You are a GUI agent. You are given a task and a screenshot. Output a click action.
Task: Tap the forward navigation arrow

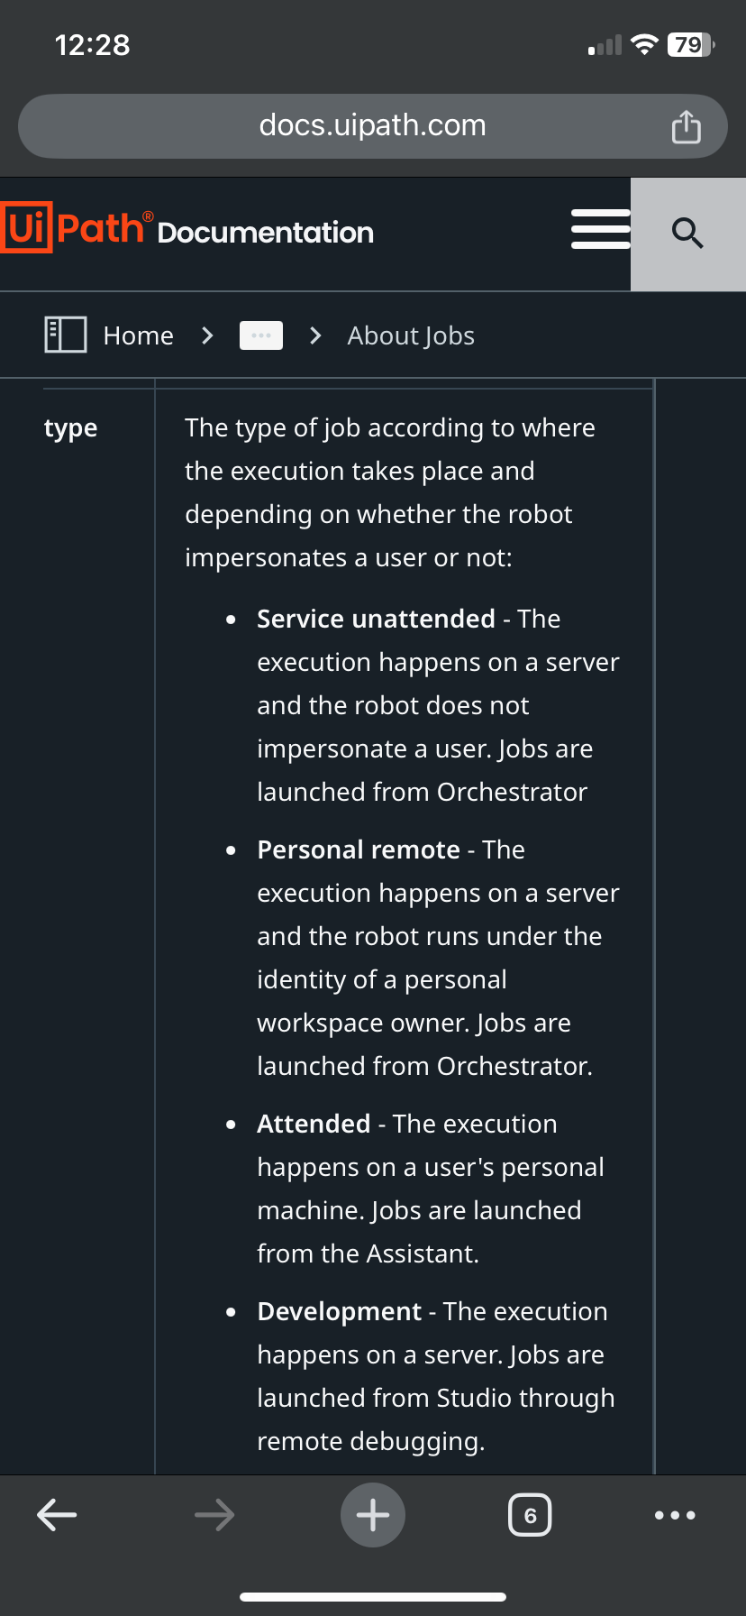click(x=214, y=1514)
